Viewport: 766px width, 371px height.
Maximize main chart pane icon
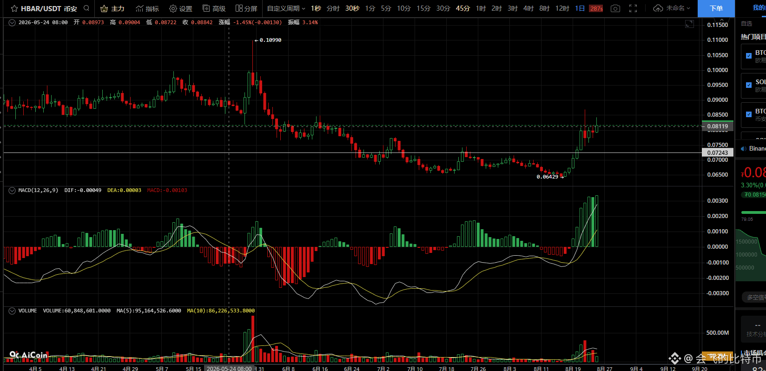pos(690,24)
